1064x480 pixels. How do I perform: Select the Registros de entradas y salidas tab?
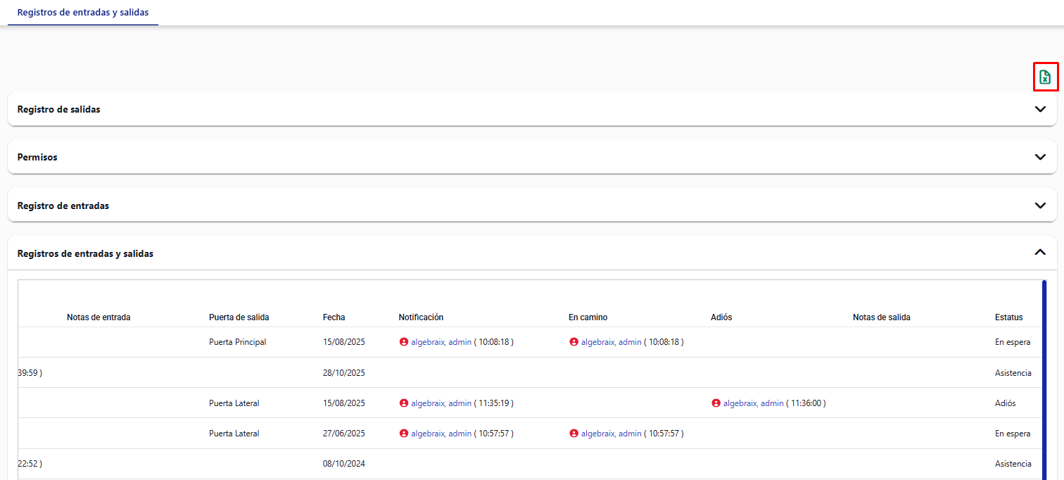[x=83, y=13]
